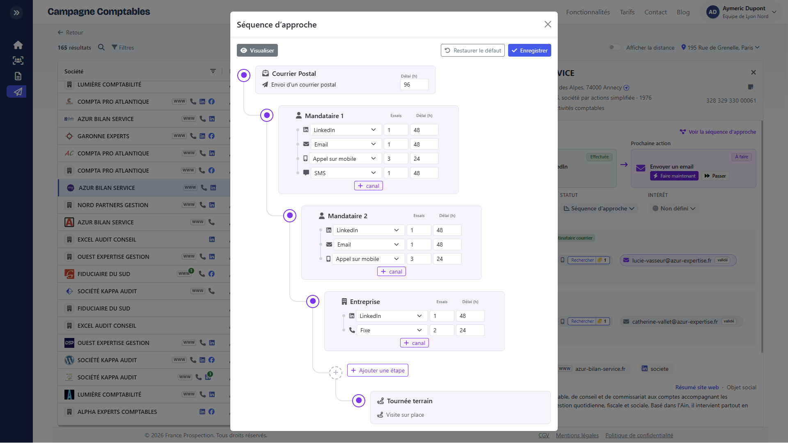This screenshot has width=788, height=443.
Task: Expand sidebar with double chevron icon
Action: [x=16, y=13]
